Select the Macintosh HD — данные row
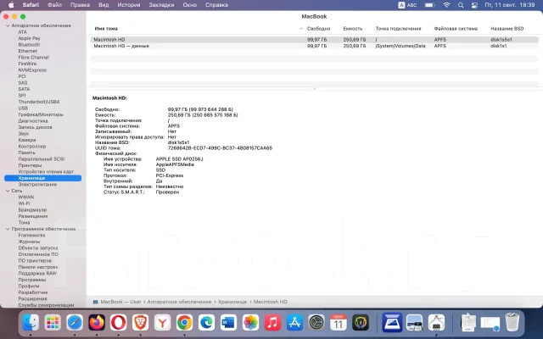 tap(315, 46)
